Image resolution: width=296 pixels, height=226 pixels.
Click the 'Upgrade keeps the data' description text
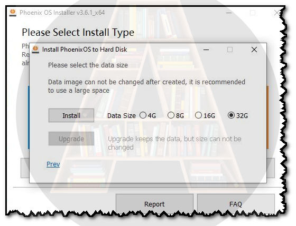174,143
